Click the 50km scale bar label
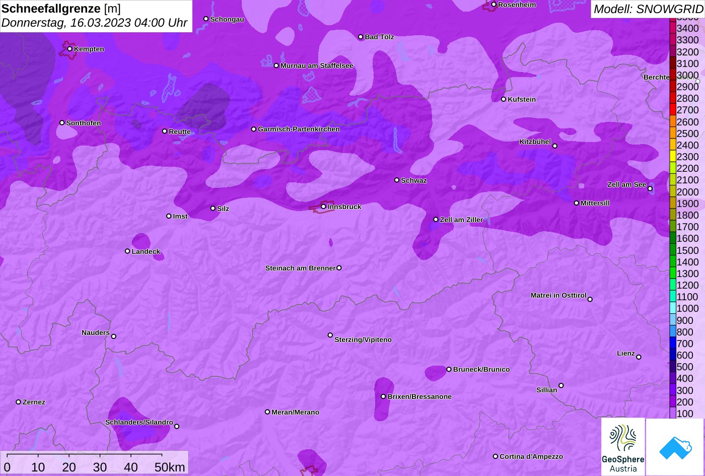 pyautogui.click(x=170, y=467)
